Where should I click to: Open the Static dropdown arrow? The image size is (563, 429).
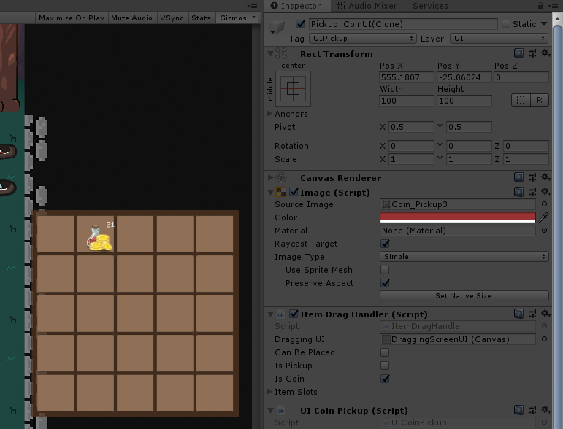point(544,23)
